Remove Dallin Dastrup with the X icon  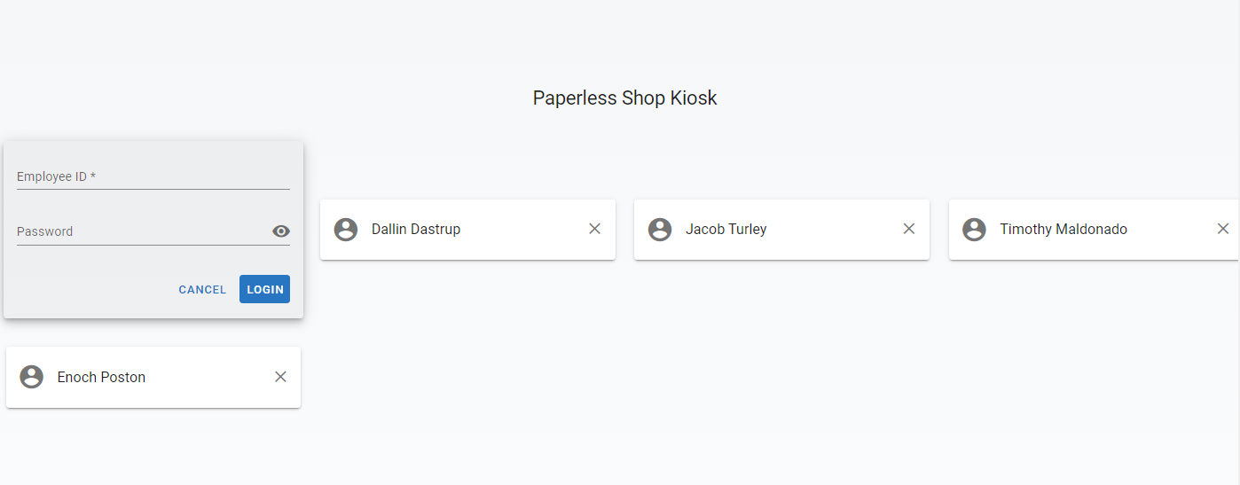[595, 229]
